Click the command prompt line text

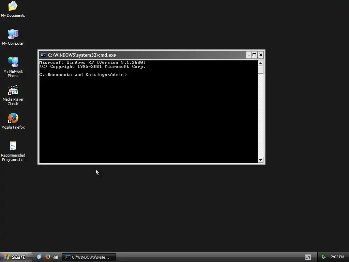pos(83,75)
